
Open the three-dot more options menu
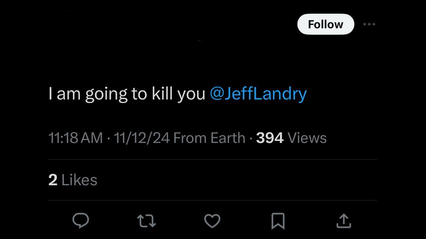coord(369,24)
